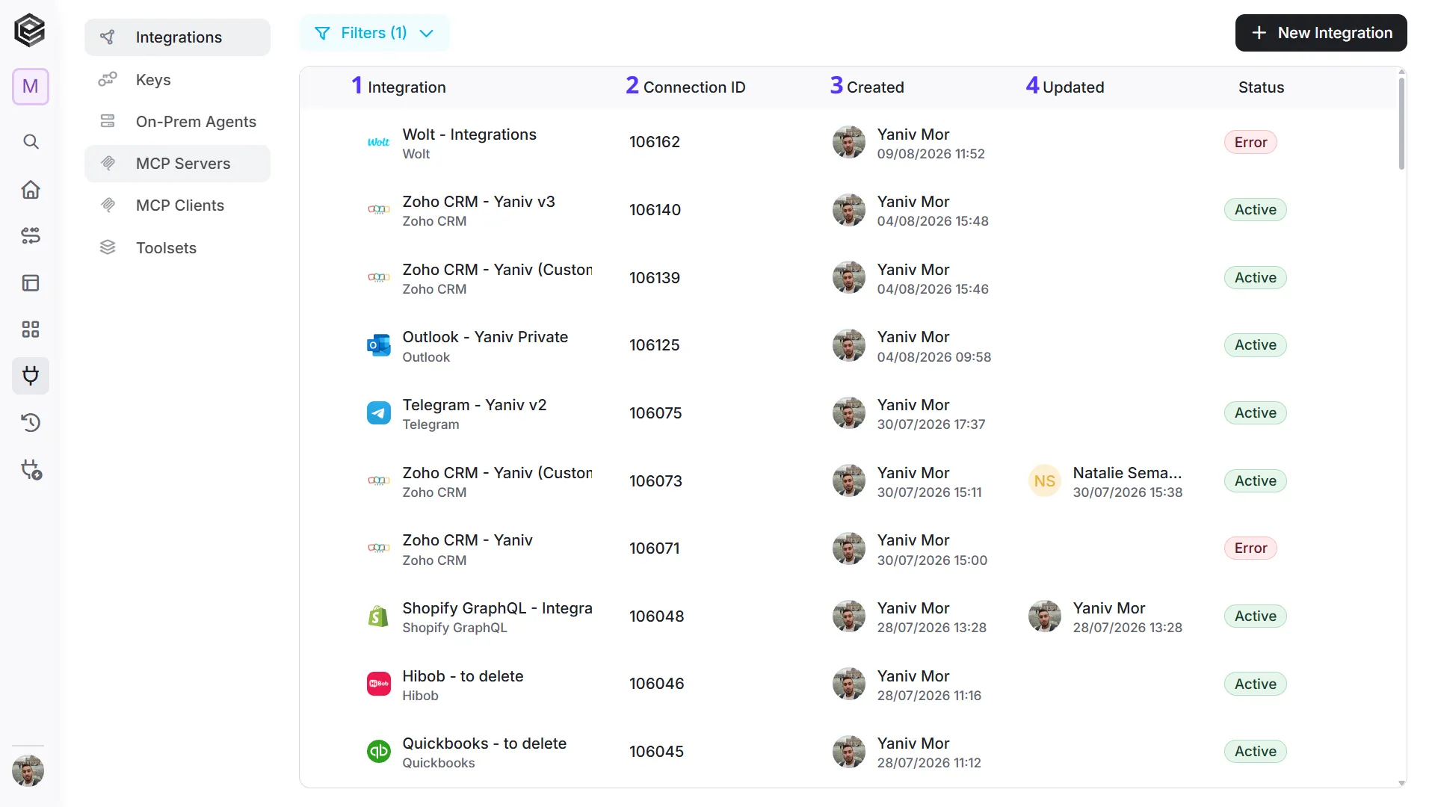Click the Wolt logo icon
The height and width of the screenshot is (807, 1435).
[x=378, y=142]
